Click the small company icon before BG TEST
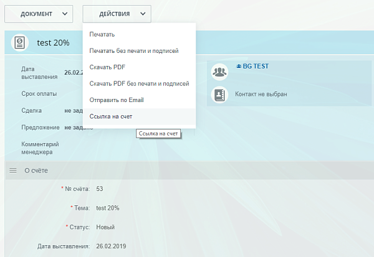The height and width of the screenshot is (257, 374). click(x=239, y=66)
